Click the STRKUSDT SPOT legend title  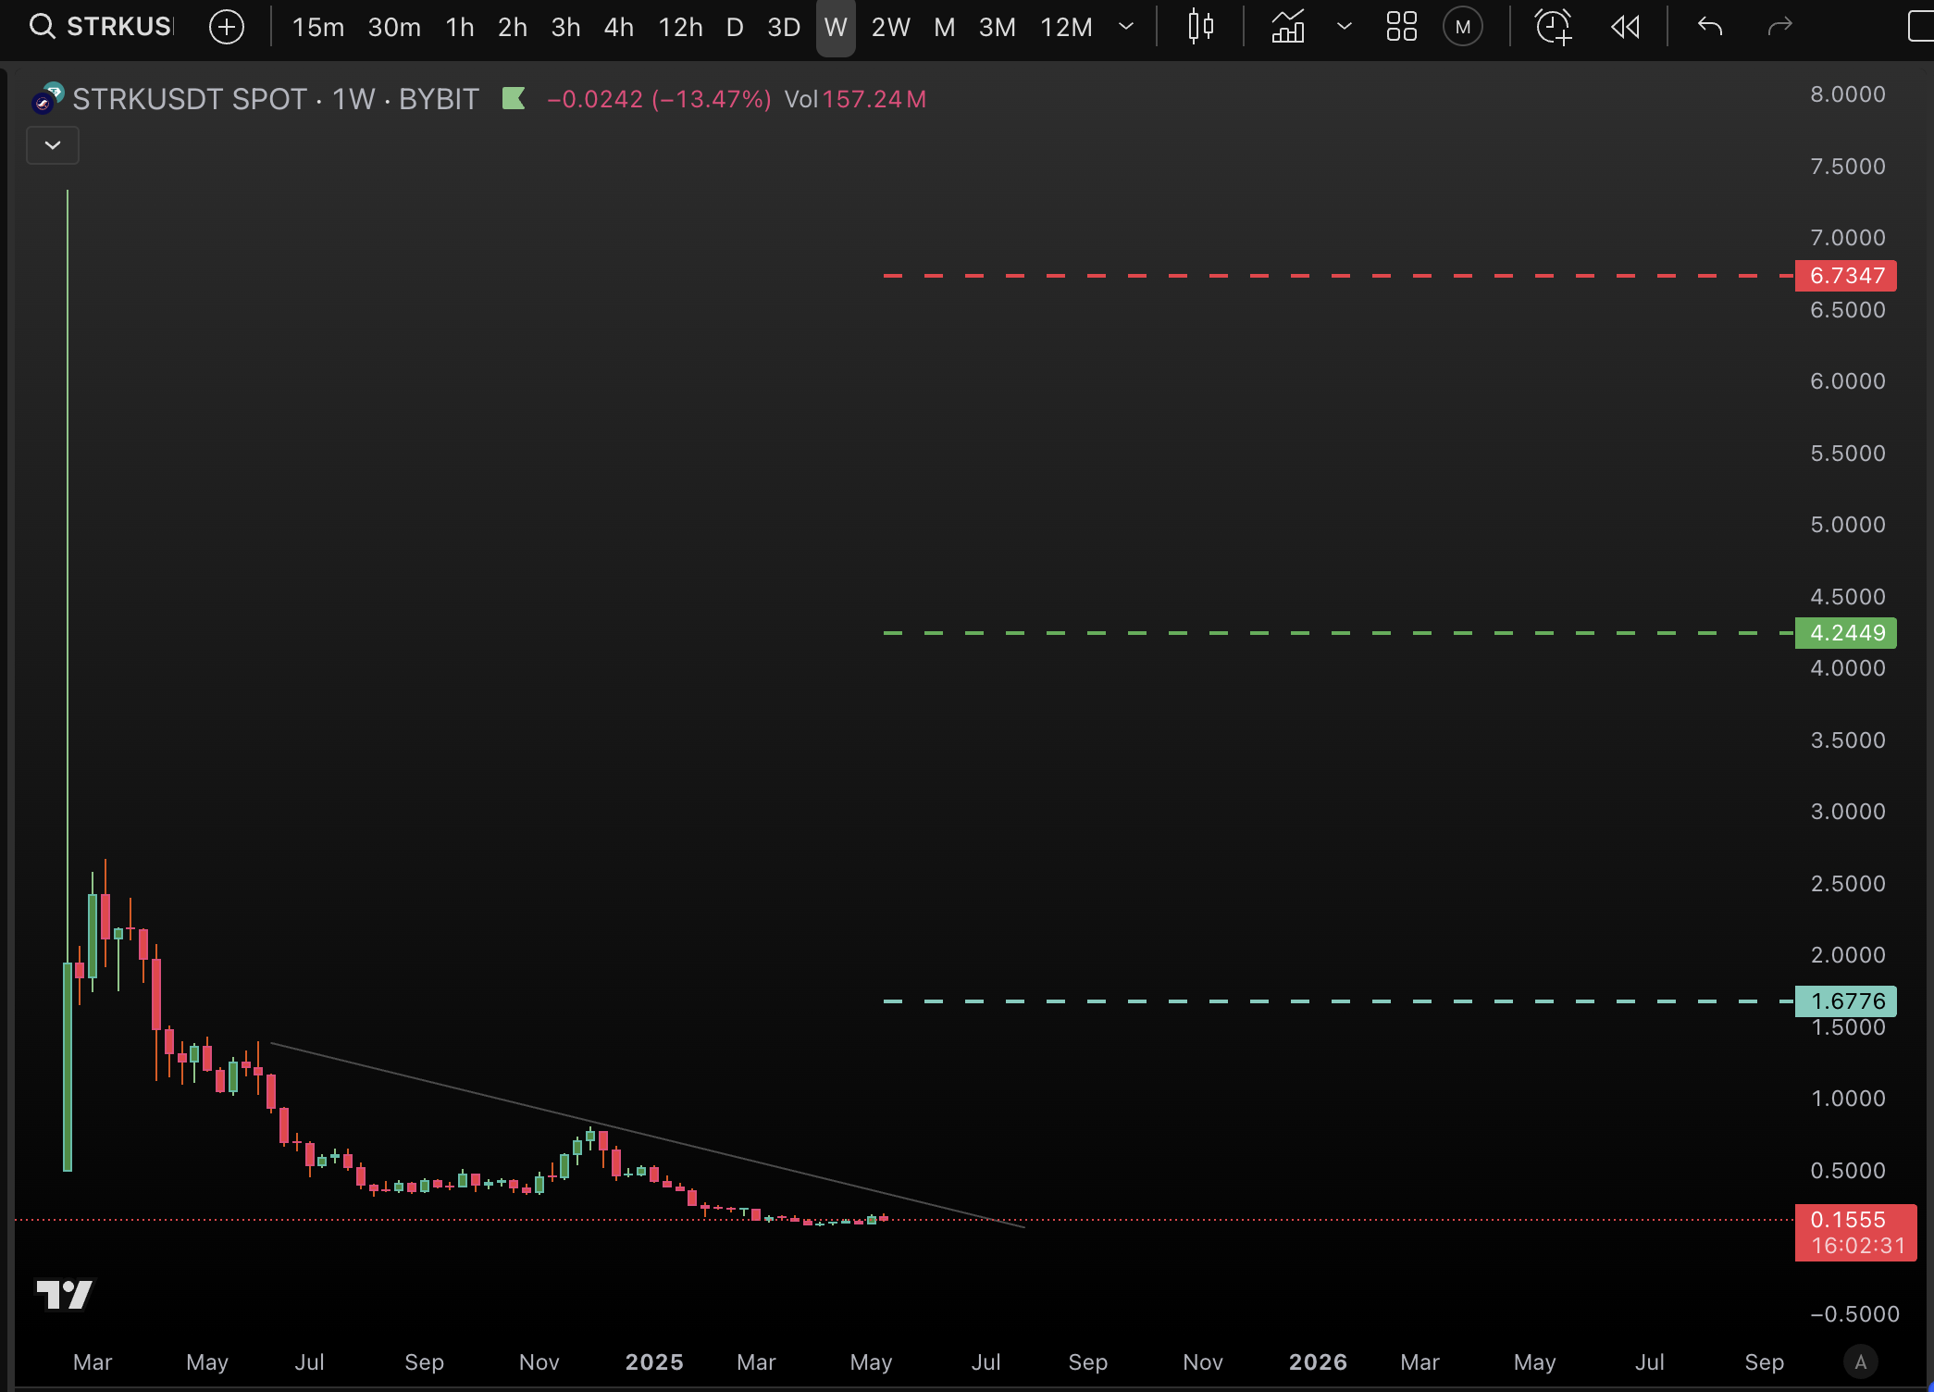click(276, 99)
